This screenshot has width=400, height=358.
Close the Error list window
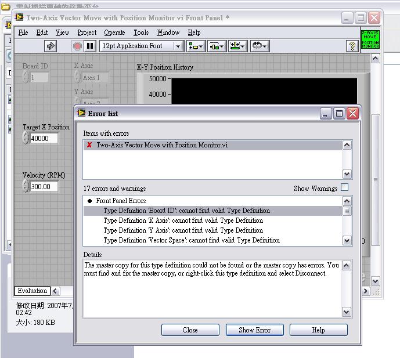click(353, 113)
